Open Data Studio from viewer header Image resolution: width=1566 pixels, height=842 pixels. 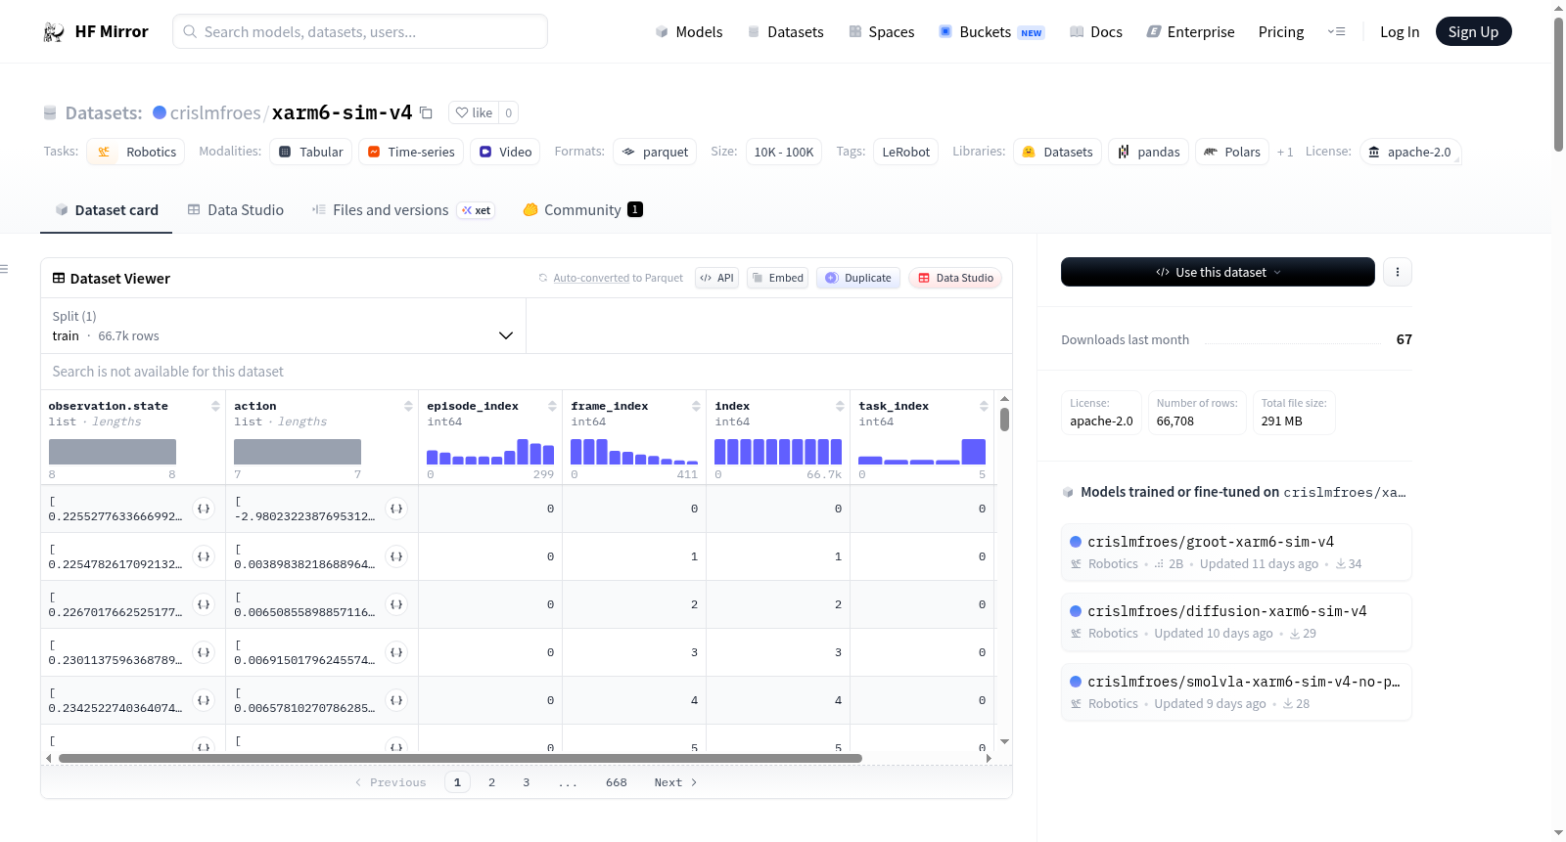pos(955,278)
